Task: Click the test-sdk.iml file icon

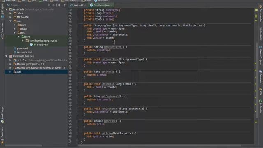Action: point(15,52)
